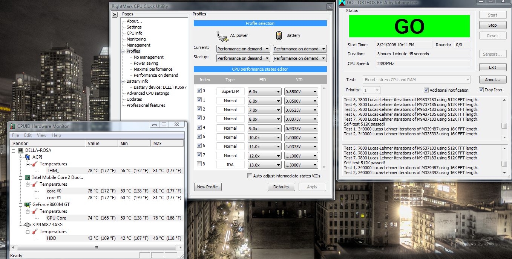Open the Help menu in Hardware Monitor
This screenshot has height=259, width=512.
[x=56, y=135]
